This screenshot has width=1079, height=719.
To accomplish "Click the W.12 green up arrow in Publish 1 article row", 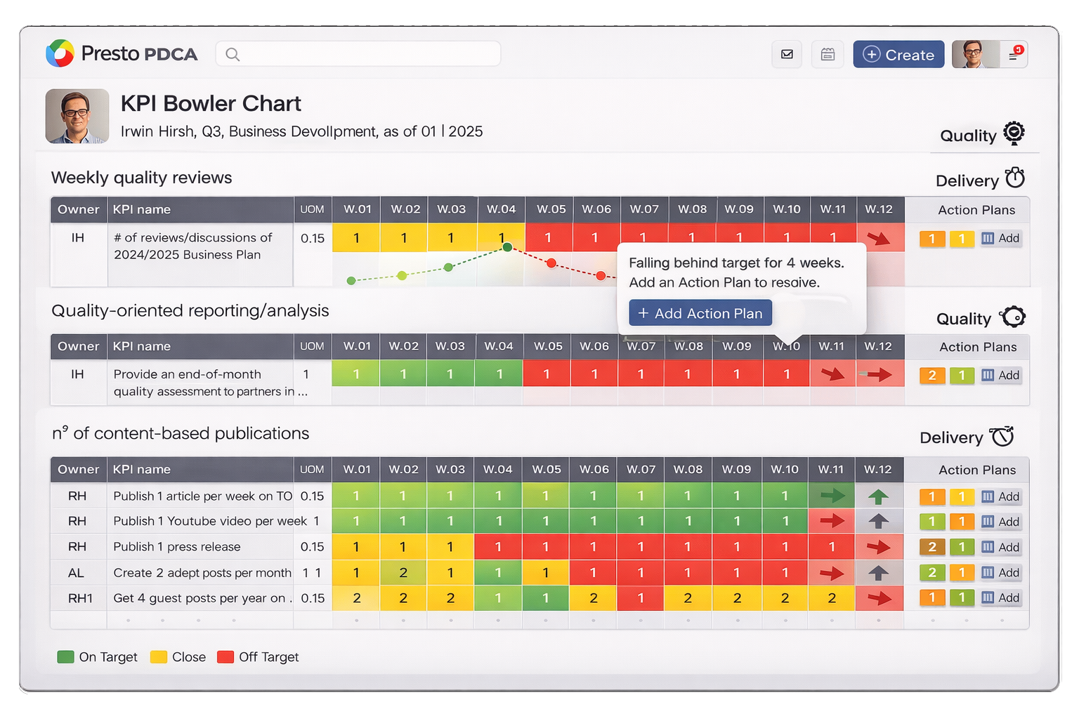I will pos(878,496).
